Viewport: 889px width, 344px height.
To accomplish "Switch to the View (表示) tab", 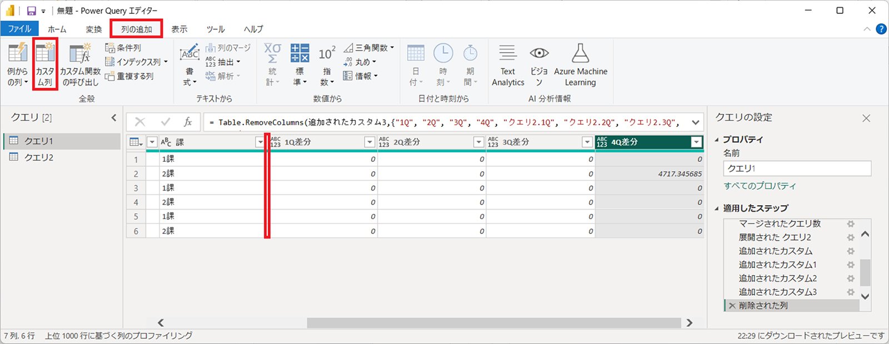I will click(x=179, y=29).
